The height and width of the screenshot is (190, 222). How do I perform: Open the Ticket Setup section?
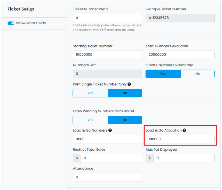[21, 9]
